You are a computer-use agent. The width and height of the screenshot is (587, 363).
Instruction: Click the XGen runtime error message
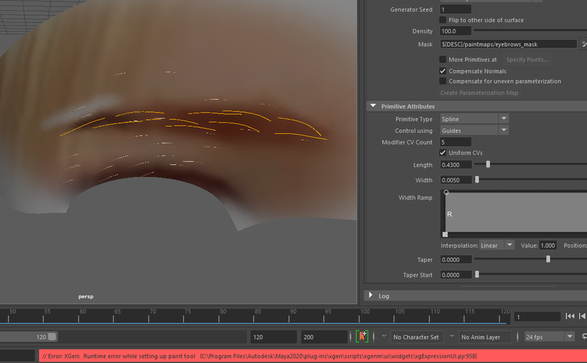259,356
